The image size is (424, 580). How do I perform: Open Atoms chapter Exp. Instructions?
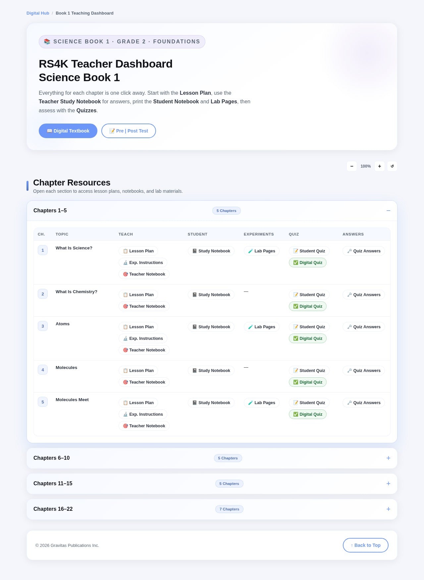(143, 339)
